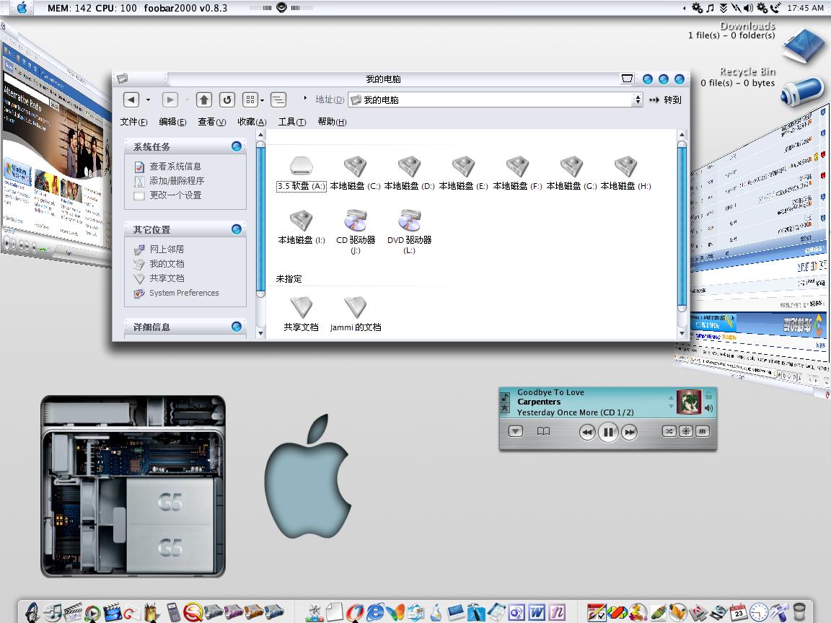Click the QuickTime player dock icon

(x=192, y=612)
